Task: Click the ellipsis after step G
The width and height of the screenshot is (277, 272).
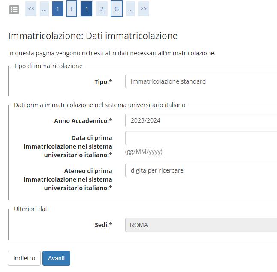Action: tap(130, 9)
